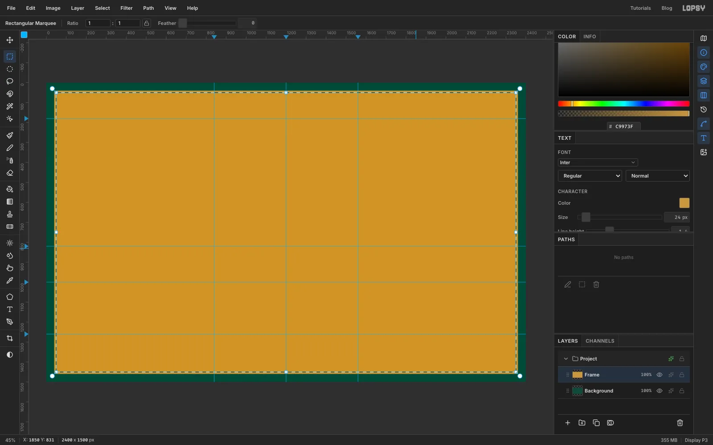Viewport: 713px width, 445px height.
Task: Select the Paint Bucket tool
Action: tap(10, 189)
